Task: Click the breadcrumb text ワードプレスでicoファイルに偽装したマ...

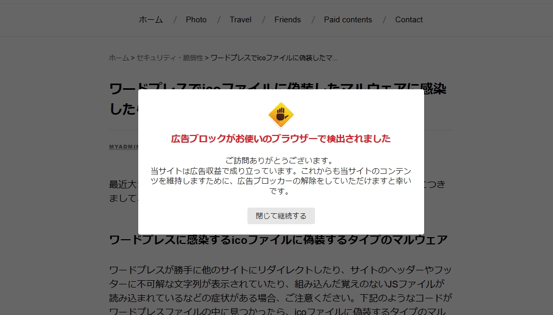Action: (274, 58)
